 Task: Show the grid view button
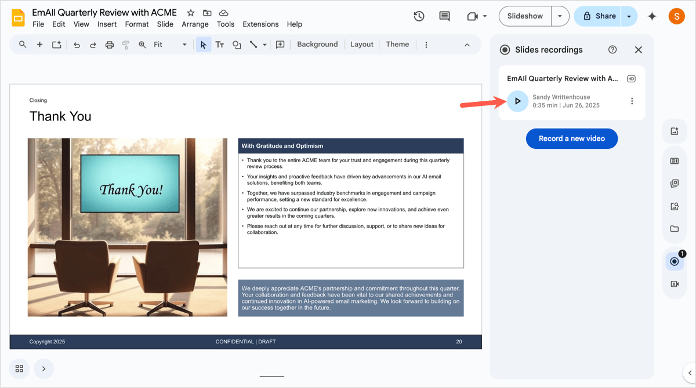click(19, 369)
